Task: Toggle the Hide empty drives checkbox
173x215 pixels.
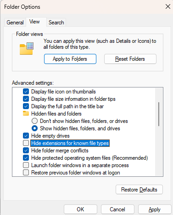Action: coord(26,136)
